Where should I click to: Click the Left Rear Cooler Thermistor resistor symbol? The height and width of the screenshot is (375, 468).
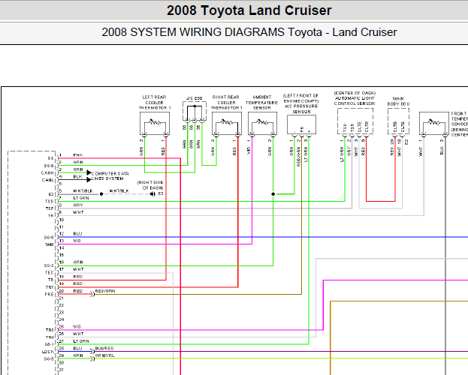(x=155, y=122)
